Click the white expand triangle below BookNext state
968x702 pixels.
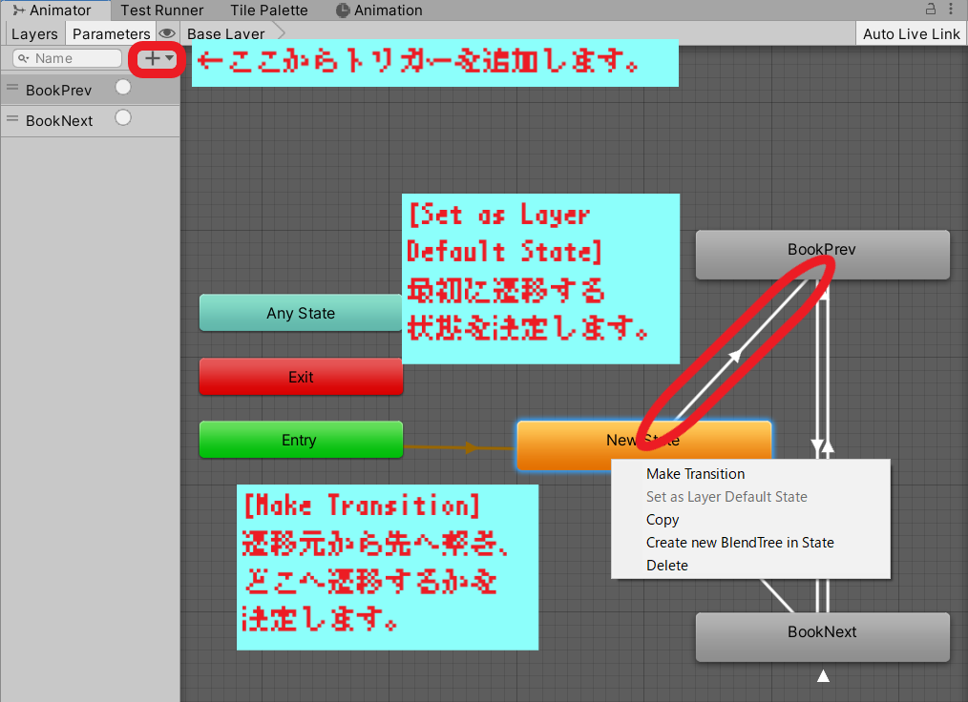coord(822,675)
